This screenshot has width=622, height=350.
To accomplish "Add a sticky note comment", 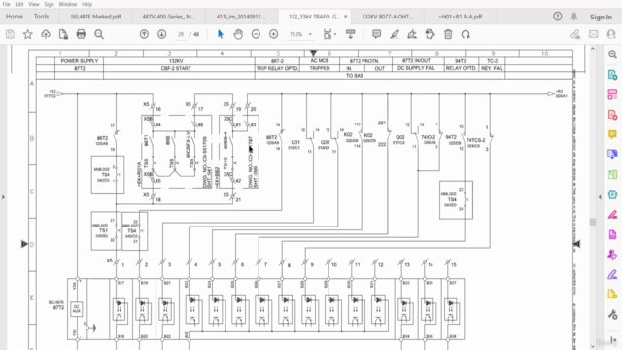I will 376,34.
